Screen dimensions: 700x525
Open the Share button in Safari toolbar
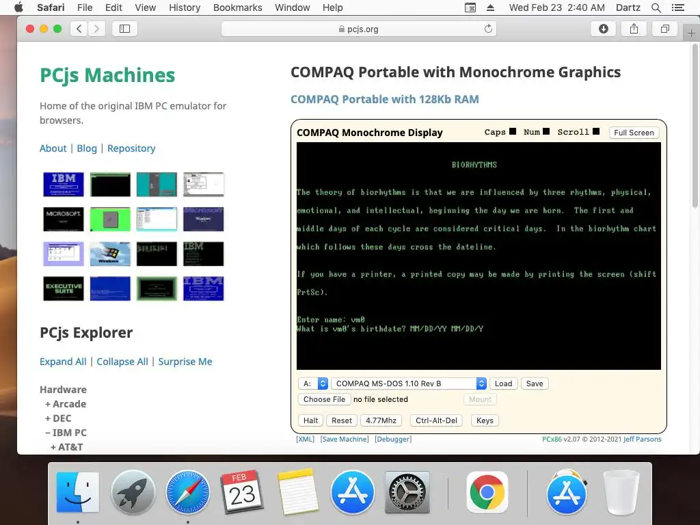(x=634, y=29)
